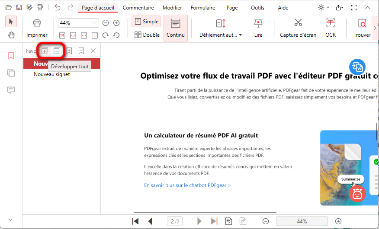Start Lire presentation mode
Screen dimensions: 379x229
point(258,28)
